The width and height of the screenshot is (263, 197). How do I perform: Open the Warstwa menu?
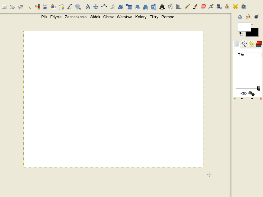coord(124,17)
